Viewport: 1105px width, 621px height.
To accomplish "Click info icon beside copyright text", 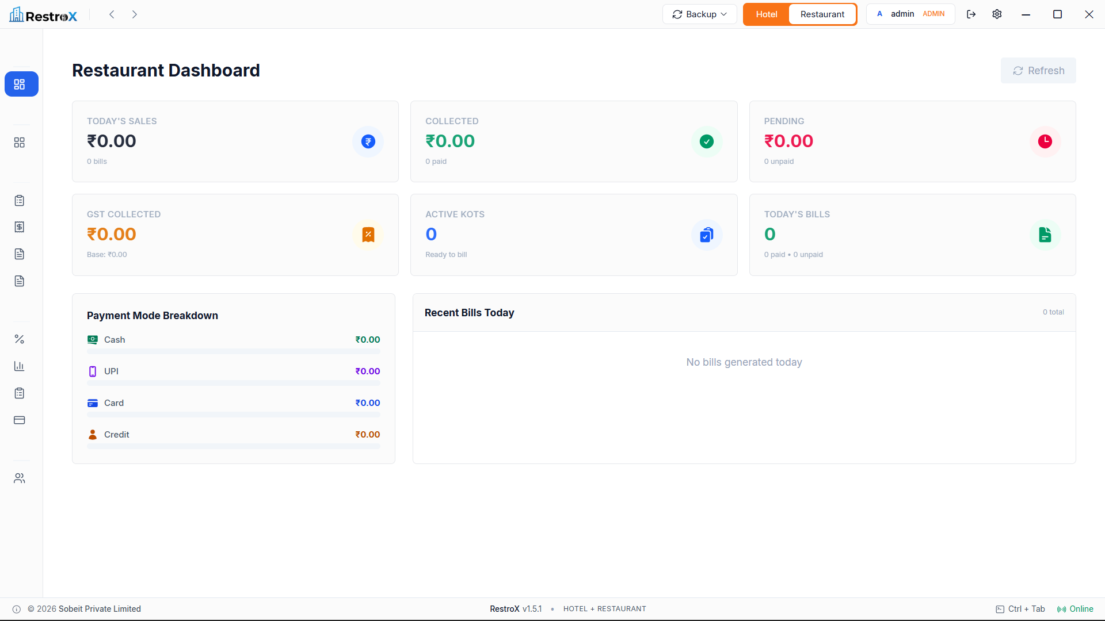I will click(17, 609).
